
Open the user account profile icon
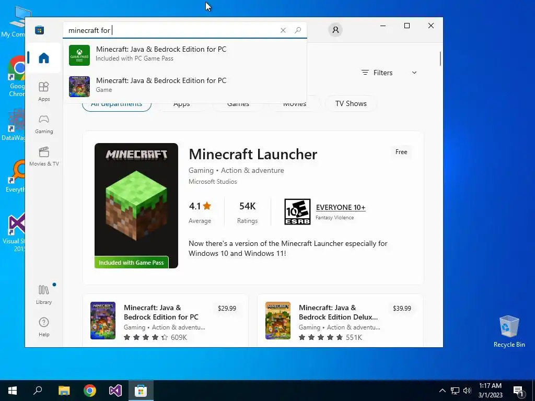[x=335, y=30]
